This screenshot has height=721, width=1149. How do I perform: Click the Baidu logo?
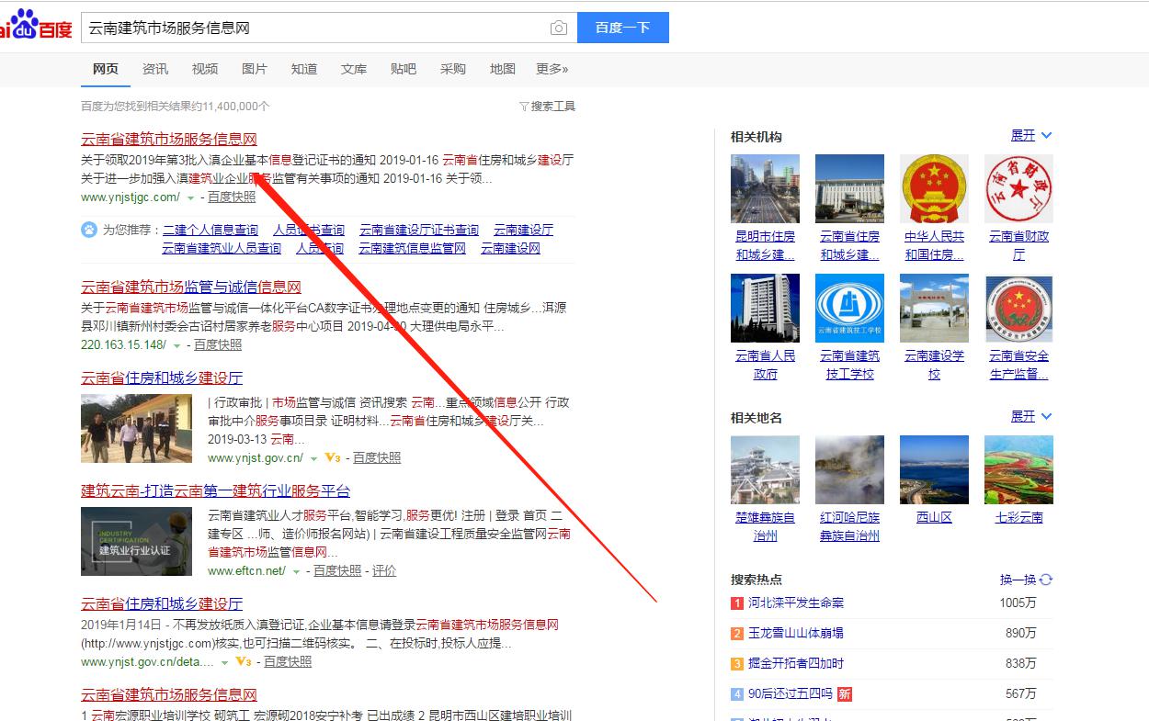[x=35, y=27]
